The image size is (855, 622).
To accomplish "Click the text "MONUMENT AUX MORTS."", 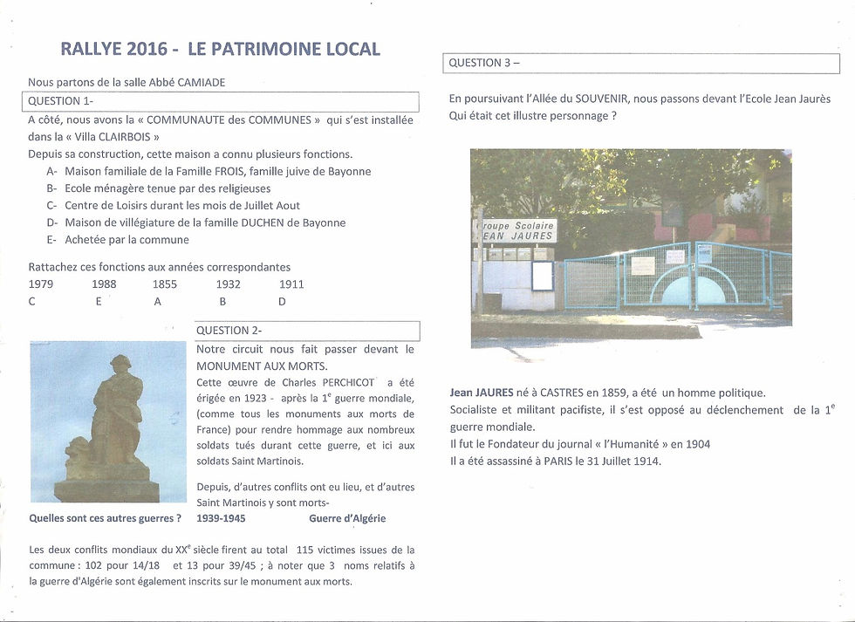I will 262,366.
